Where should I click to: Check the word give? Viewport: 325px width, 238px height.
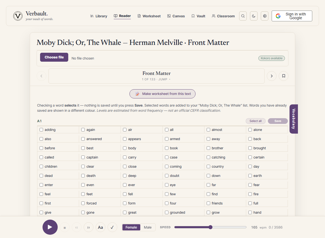[41, 213]
